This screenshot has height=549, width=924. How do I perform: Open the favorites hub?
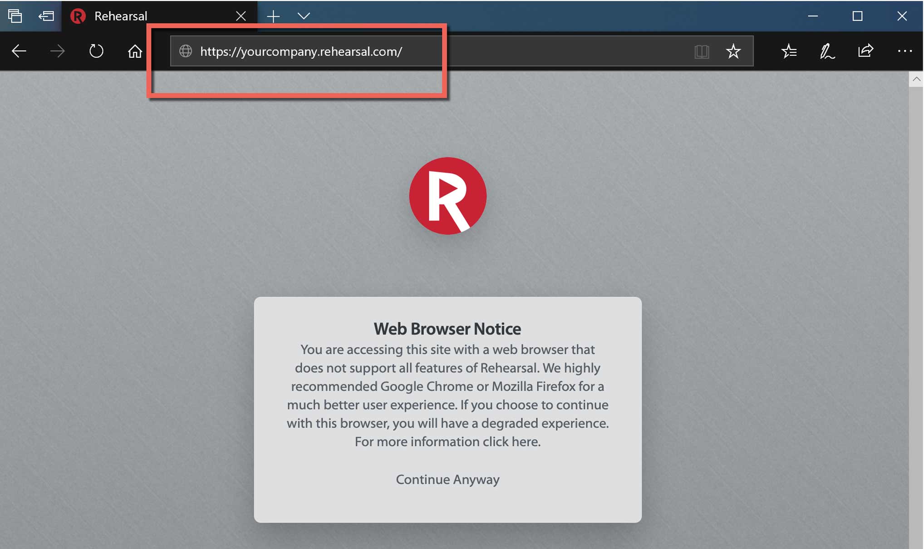[x=789, y=51]
